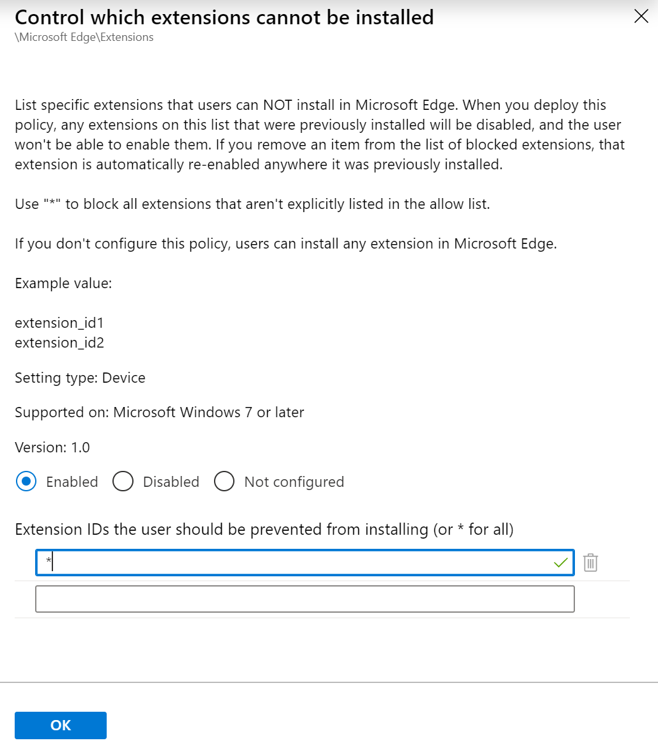Click the delete icon beside the asterisk entry
Image resolution: width=658 pixels, height=752 pixels.
(x=590, y=563)
